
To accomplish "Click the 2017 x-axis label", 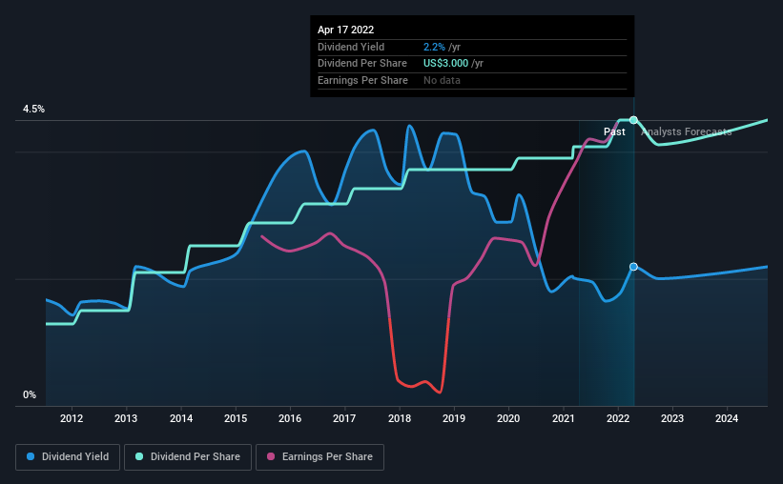I will click(x=344, y=418).
